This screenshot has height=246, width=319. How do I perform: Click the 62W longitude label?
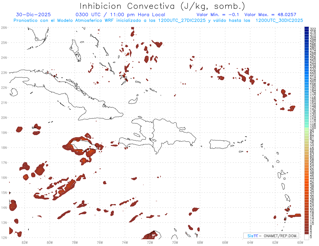click(x=275, y=242)
